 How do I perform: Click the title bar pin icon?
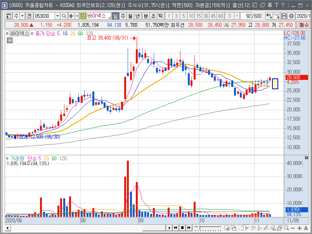(270, 5)
